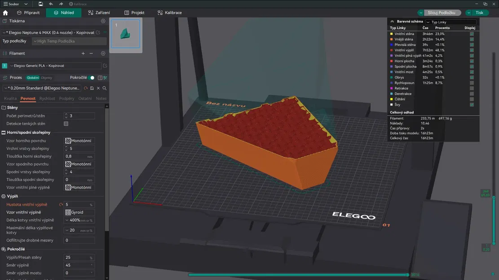Enable Displej checkbox for Rychloposun
This screenshot has height=280, width=499.
tap(471, 83)
